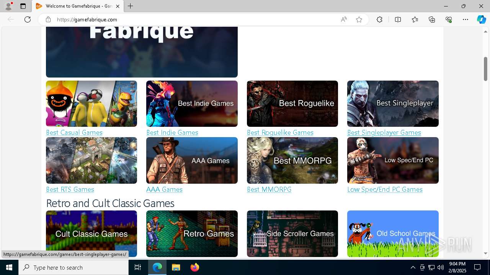The image size is (490, 275).
Task: Open the Edge profile icon
Action: [8, 6]
